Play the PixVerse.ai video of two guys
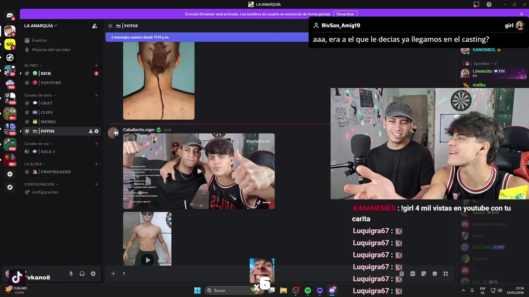 (x=199, y=171)
